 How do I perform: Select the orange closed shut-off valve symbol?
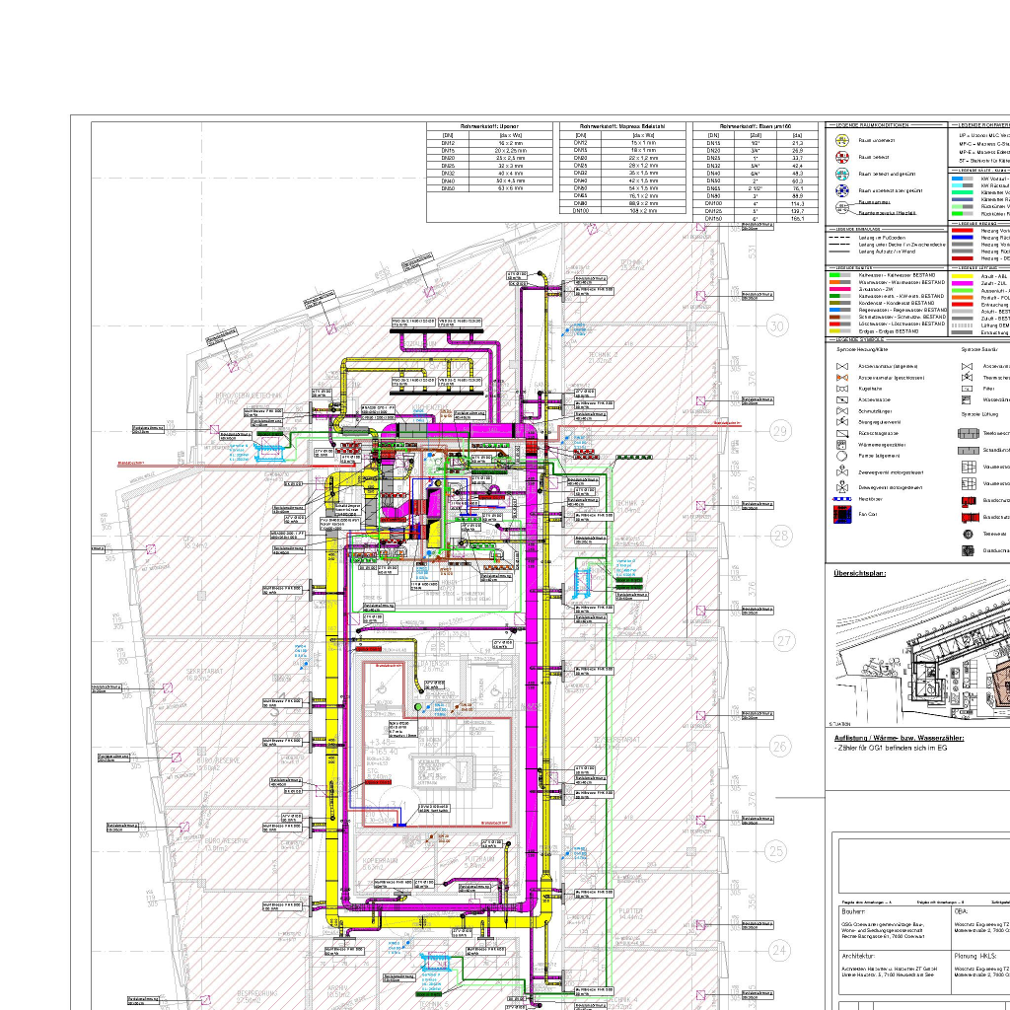click(x=841, y=377)
